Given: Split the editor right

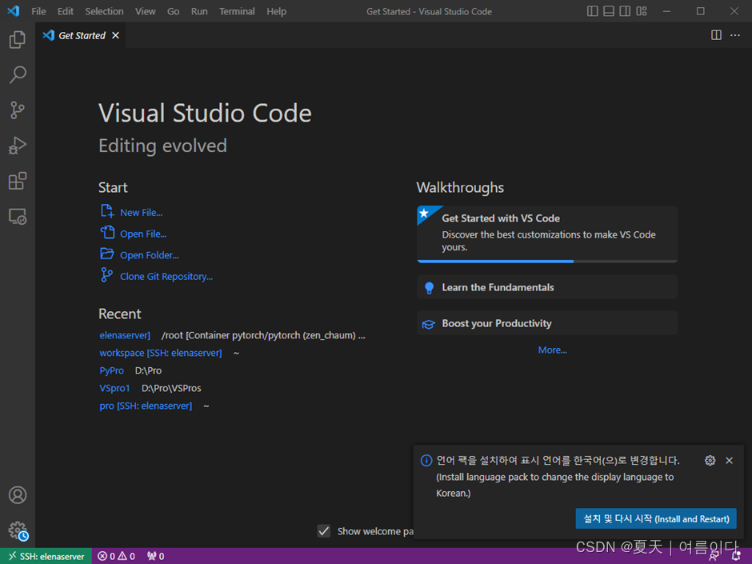Looking at the screenshot, I should 716,35.
